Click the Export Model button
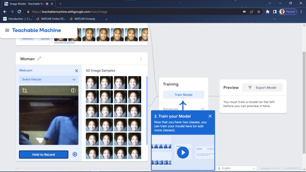Screen dimensions: 306x172 262,88
